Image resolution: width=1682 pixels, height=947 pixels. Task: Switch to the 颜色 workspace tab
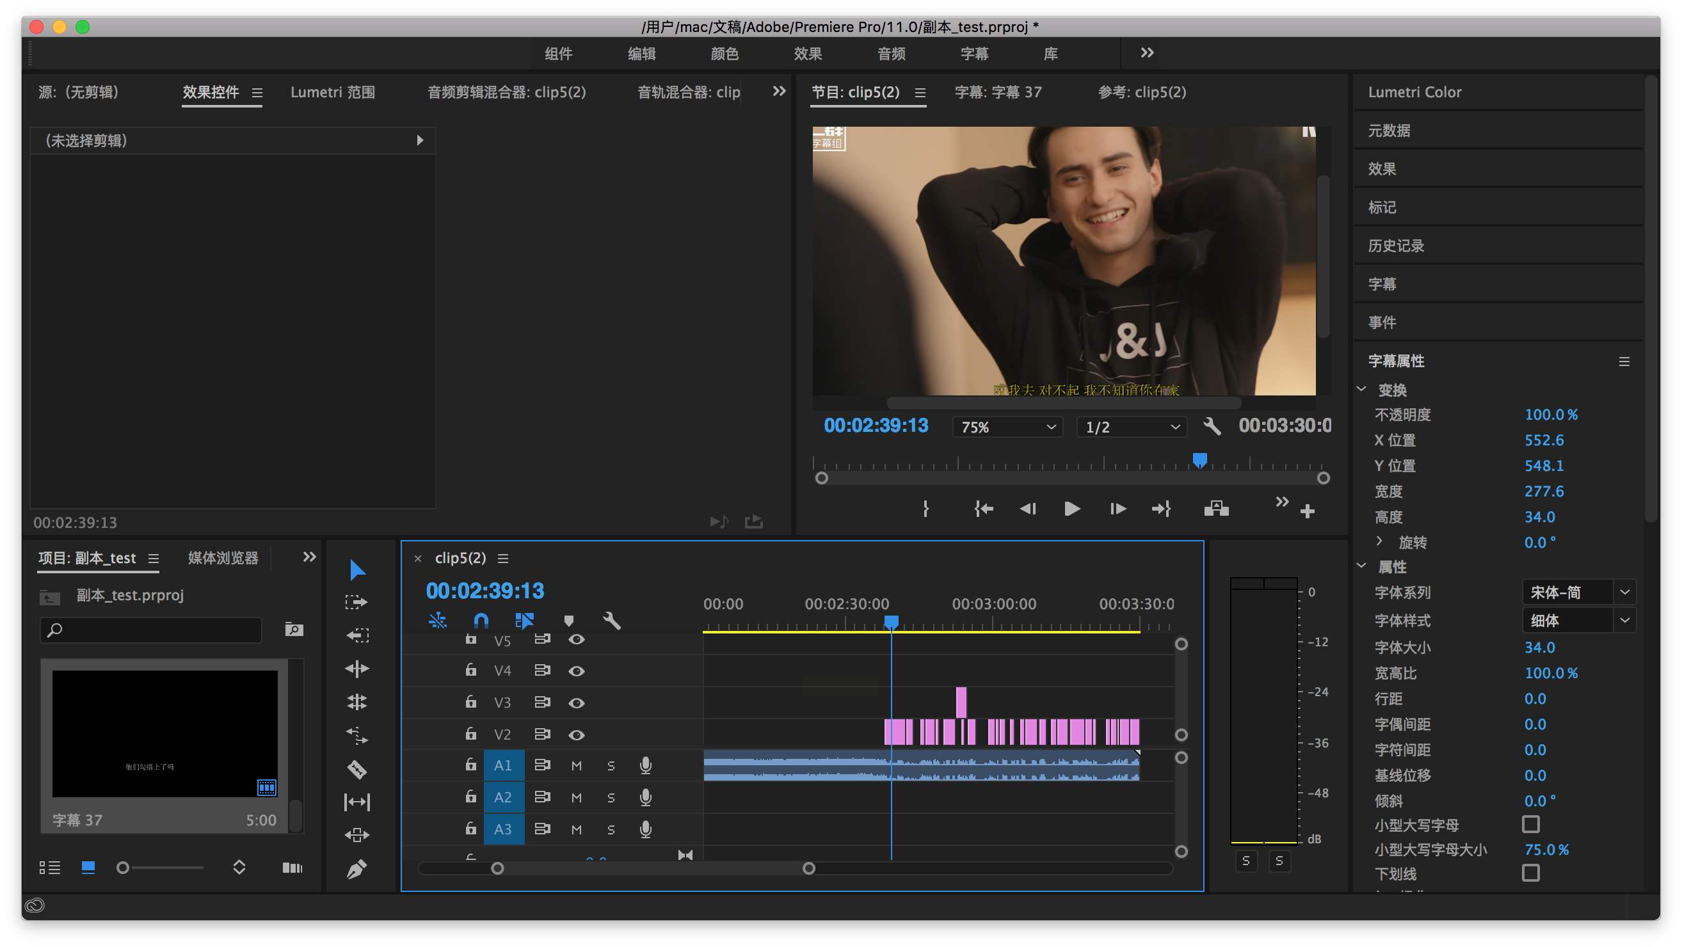(724, 54)
